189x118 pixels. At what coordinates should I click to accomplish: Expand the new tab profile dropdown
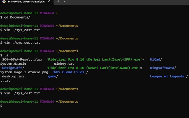[x=65, y=2]
